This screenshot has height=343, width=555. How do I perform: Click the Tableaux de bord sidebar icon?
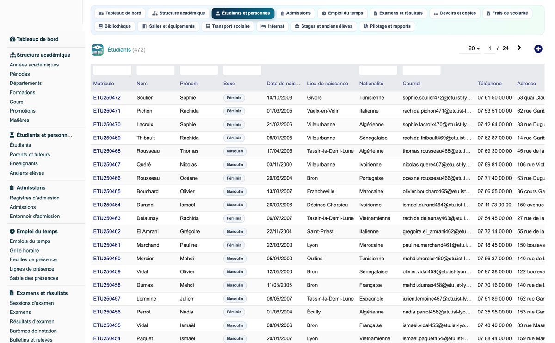click(x=12, y=39)
